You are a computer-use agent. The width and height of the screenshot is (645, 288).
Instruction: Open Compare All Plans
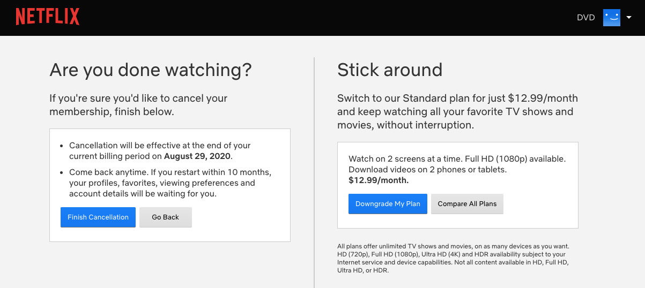(467, 204)
